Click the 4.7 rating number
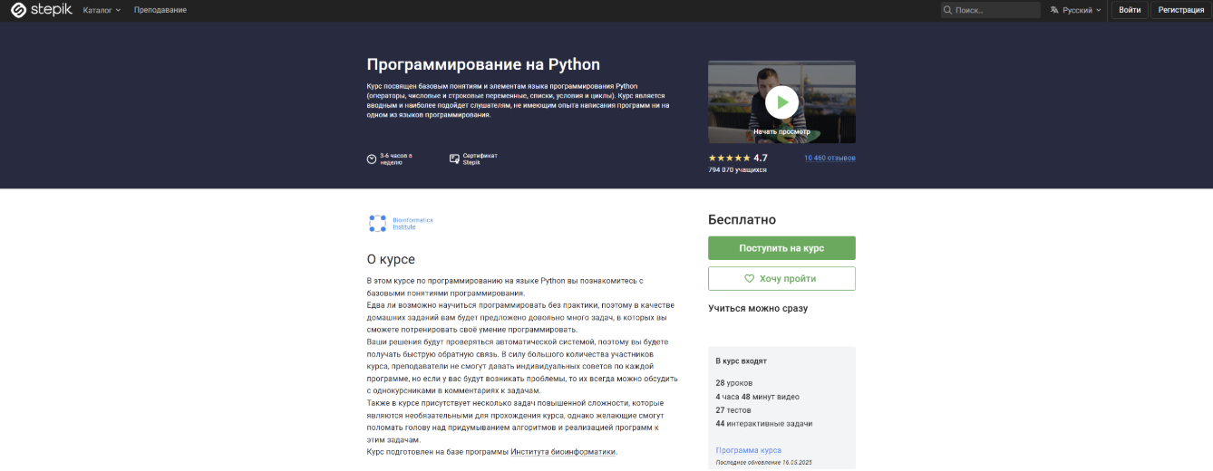This screenshot has height=471, width=1213. click(761, 158)
